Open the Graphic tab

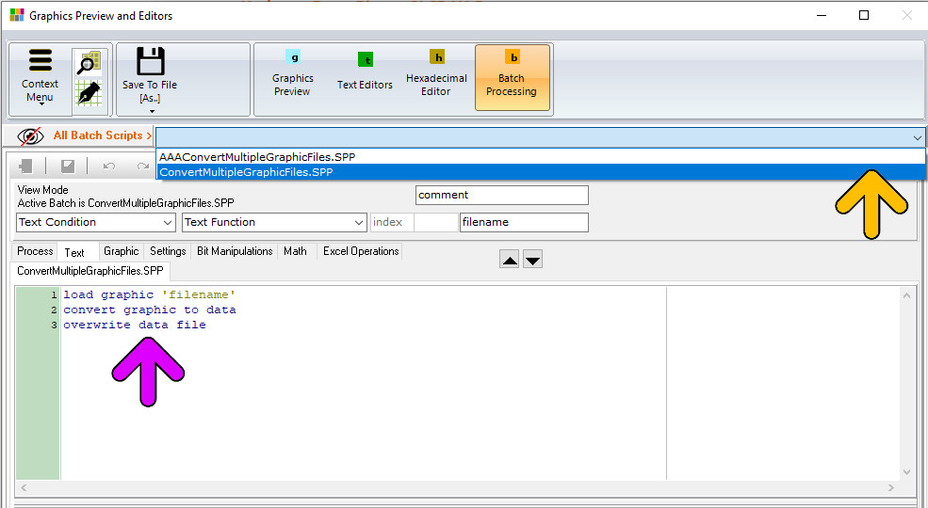click(122, 251)
